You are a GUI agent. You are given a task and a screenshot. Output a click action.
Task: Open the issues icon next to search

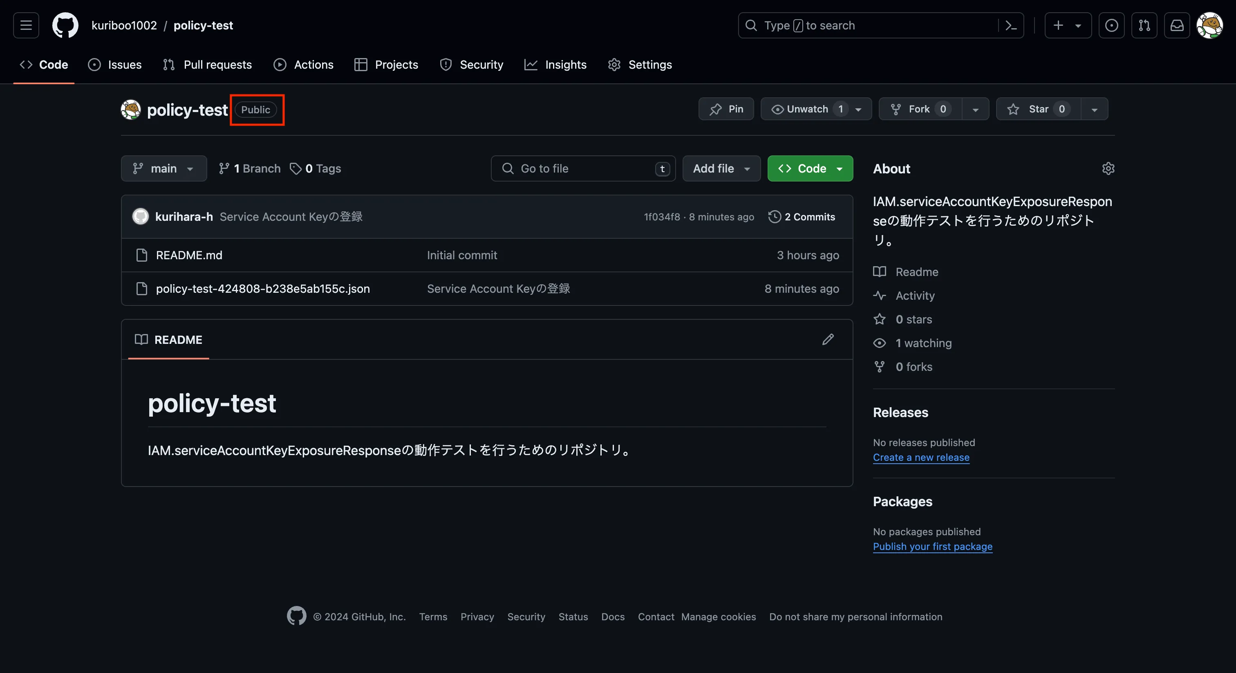tap(1112, 25)
